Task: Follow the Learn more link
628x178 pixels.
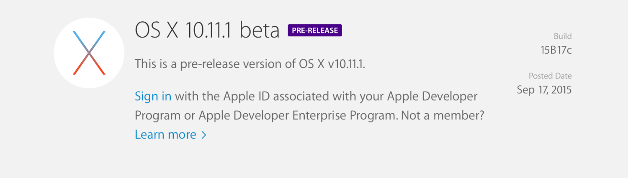Action: (x=165, y=135)
